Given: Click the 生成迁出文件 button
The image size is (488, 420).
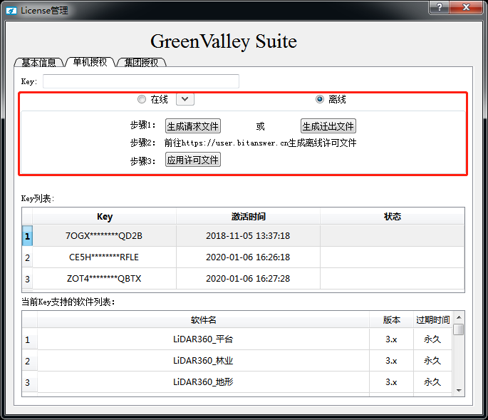Looking at the screenshot, I should pos(328,126).
